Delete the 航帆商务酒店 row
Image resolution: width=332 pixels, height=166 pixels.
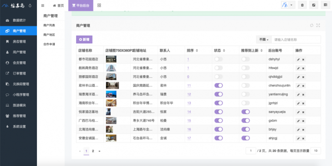(303, 68)
